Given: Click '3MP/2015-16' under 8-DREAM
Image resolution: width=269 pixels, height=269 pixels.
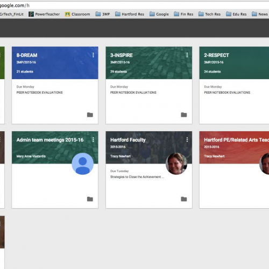Looking at the screenshot, I should [x=26, y=62].
